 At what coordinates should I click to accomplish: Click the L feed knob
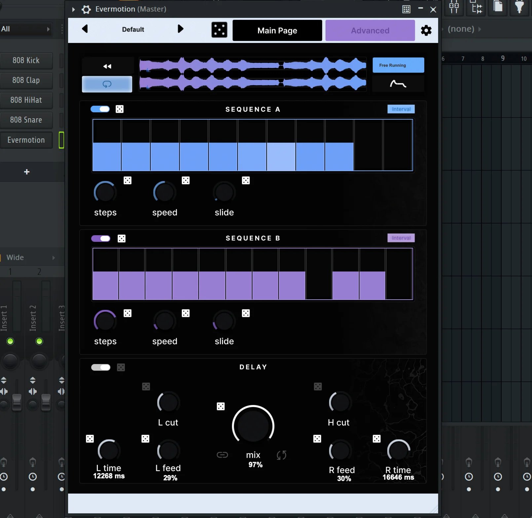(x=168, y=451)
